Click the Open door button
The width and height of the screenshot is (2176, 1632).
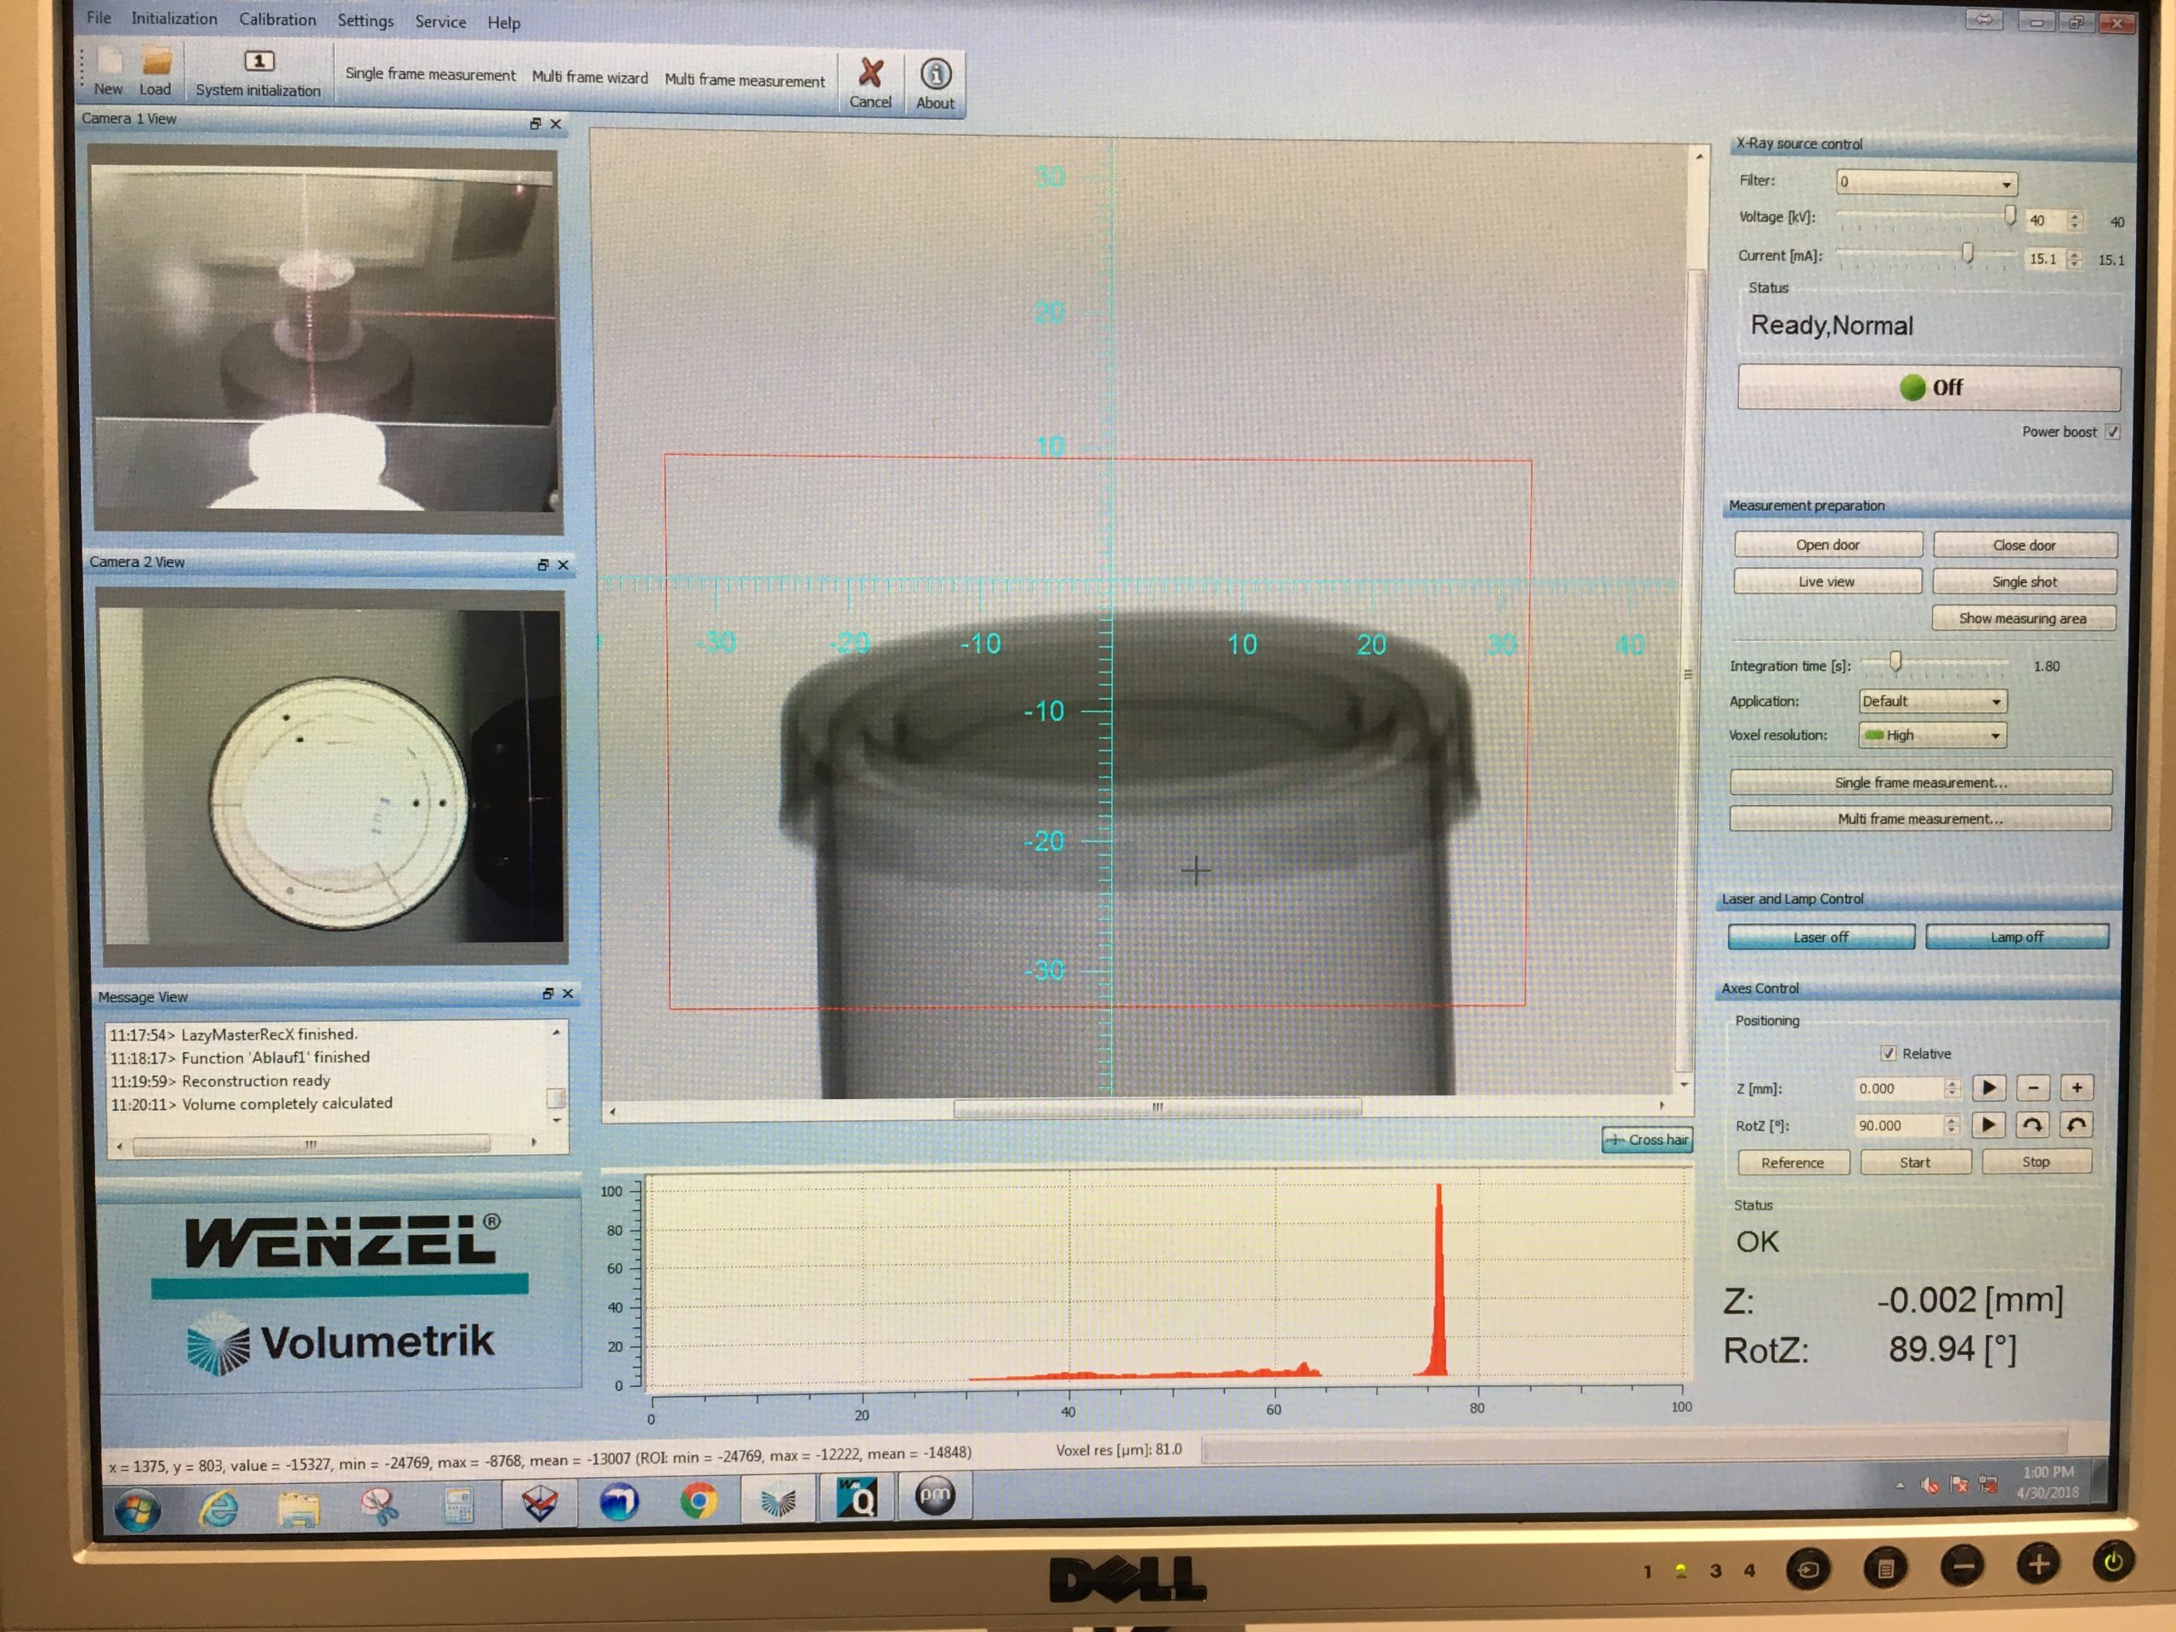[x=1827, y=545]
